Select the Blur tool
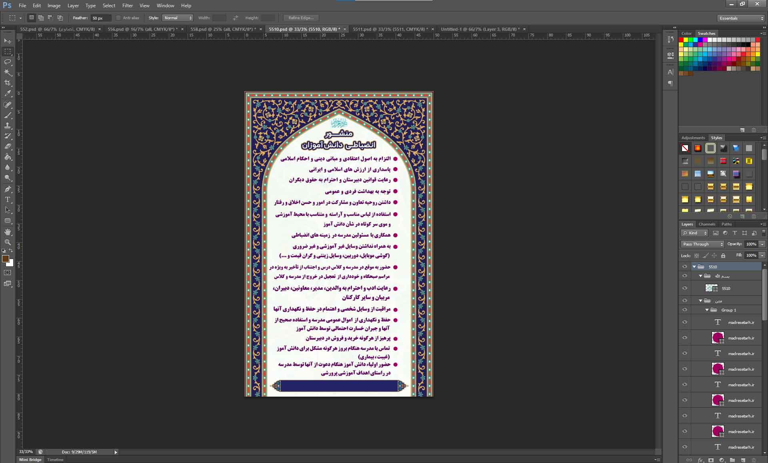768x463 pixels. tap(8, 168)
